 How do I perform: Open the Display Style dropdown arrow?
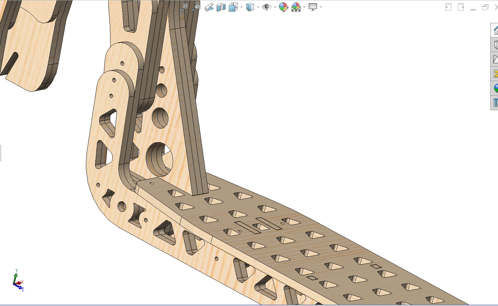pyautogui.click(x=258, y=7)
